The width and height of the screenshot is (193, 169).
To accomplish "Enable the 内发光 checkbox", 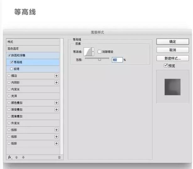I will coord(9,89).
